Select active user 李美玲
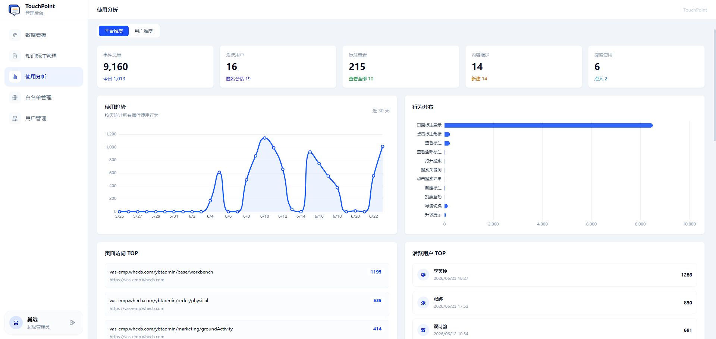The image size is (716, 339). (555, 275)
